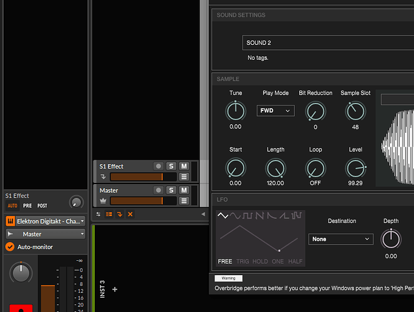Enable POST send mode
Image resolution: width=414 pixels, height=312 pixels.
coord(42,205)
